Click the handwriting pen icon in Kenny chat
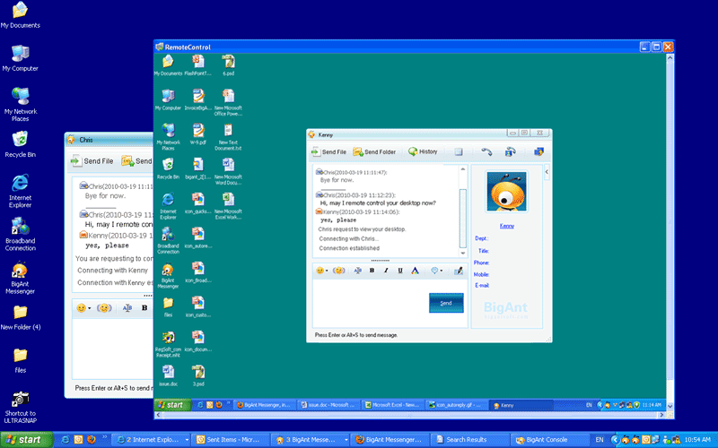The width and height of the screenshot is (718, 448). pos(458,271)
